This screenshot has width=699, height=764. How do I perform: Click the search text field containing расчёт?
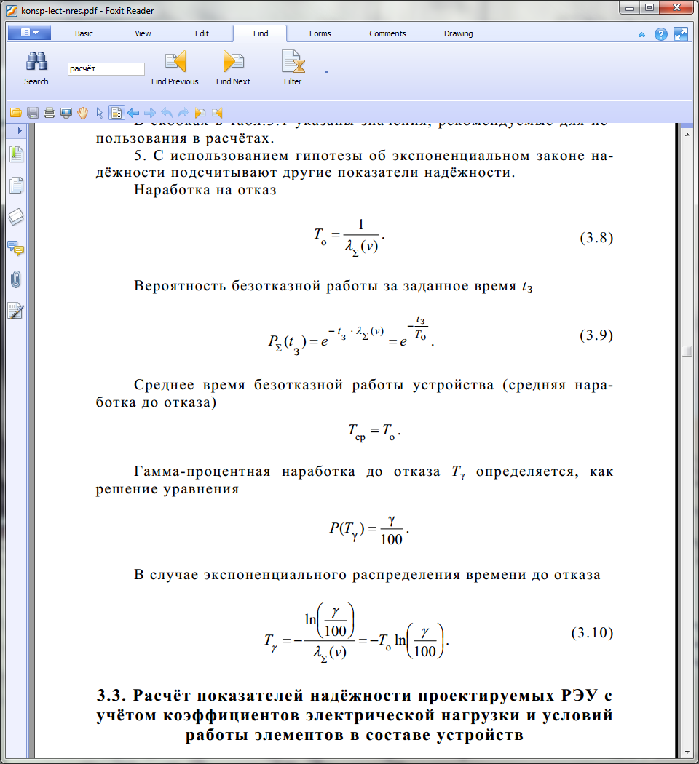106,68
